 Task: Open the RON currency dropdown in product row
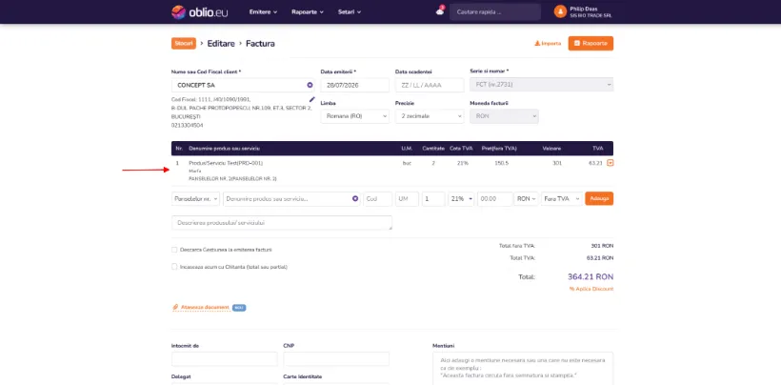point(527,199)
